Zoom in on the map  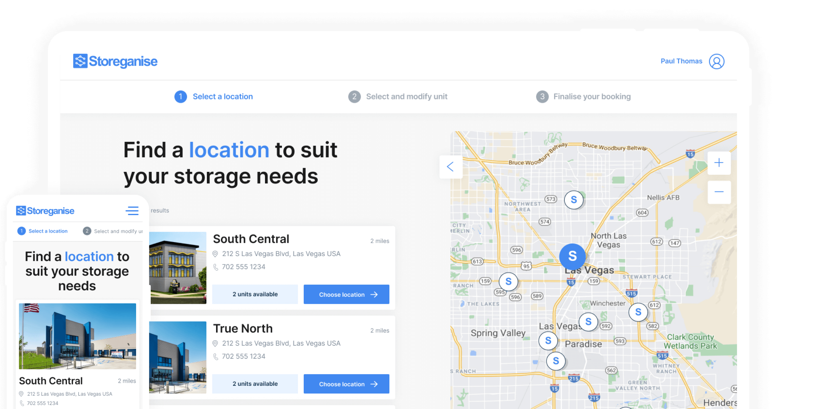tap(719, 163)
